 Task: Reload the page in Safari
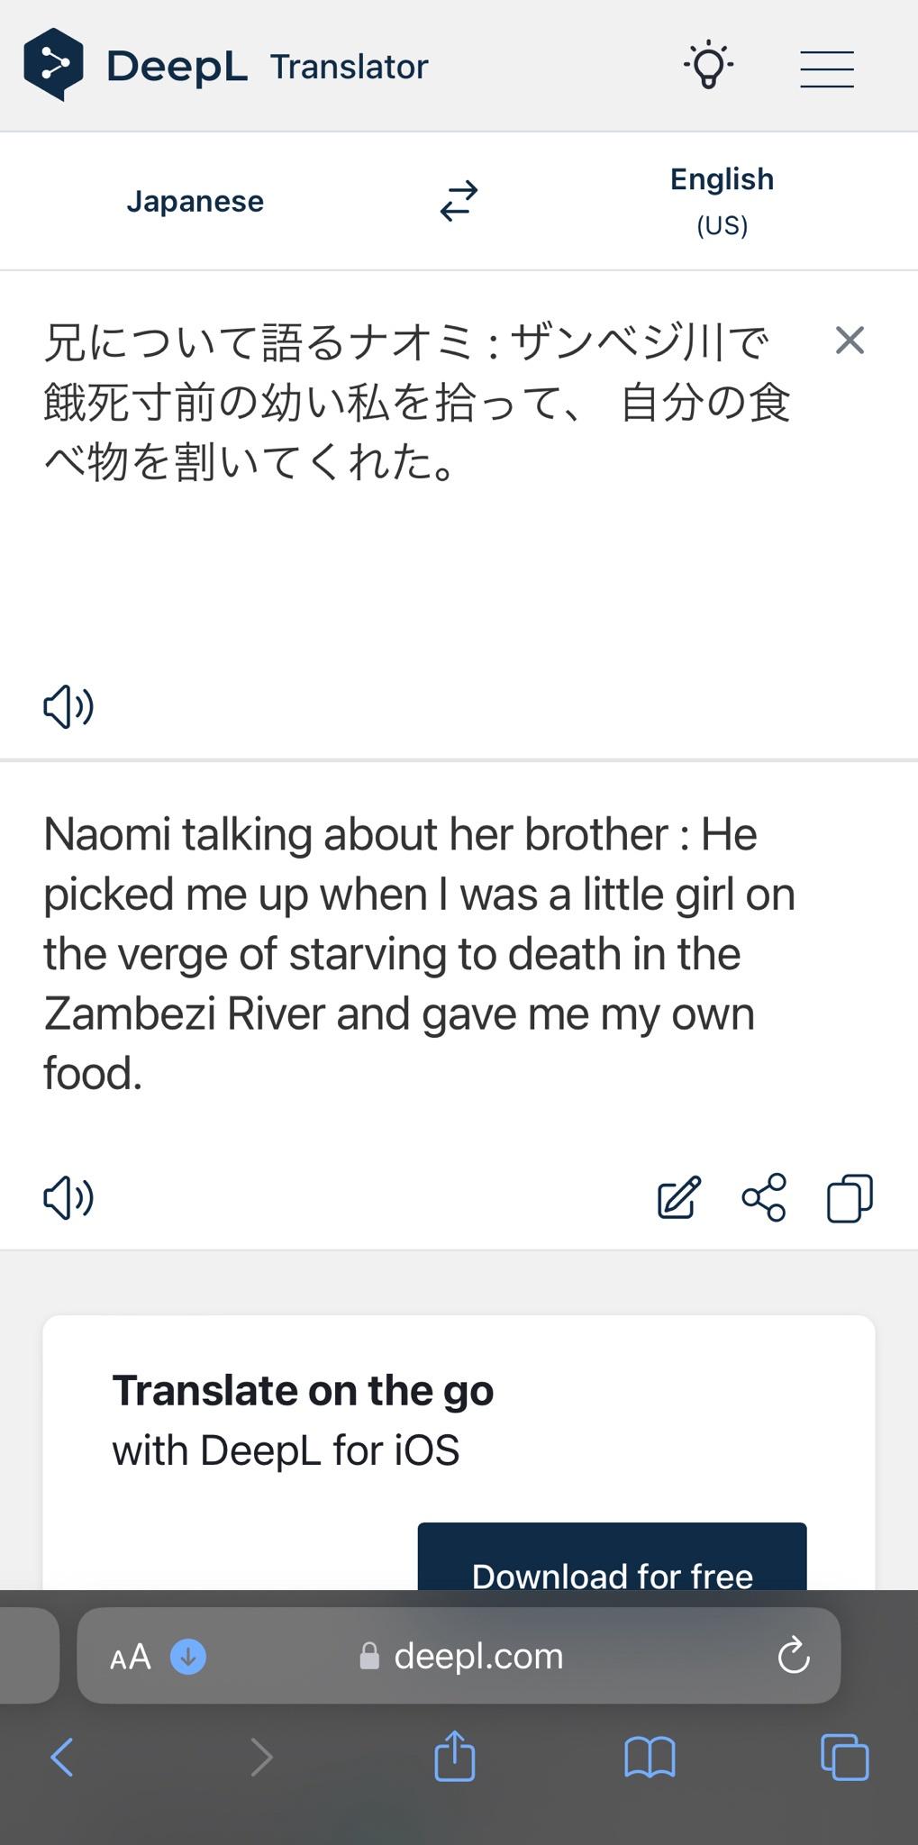pos(793,1656)
